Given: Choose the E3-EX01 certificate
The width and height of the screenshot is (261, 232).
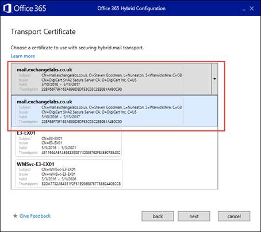Looking at the screenshot, I should coord(68,142).
